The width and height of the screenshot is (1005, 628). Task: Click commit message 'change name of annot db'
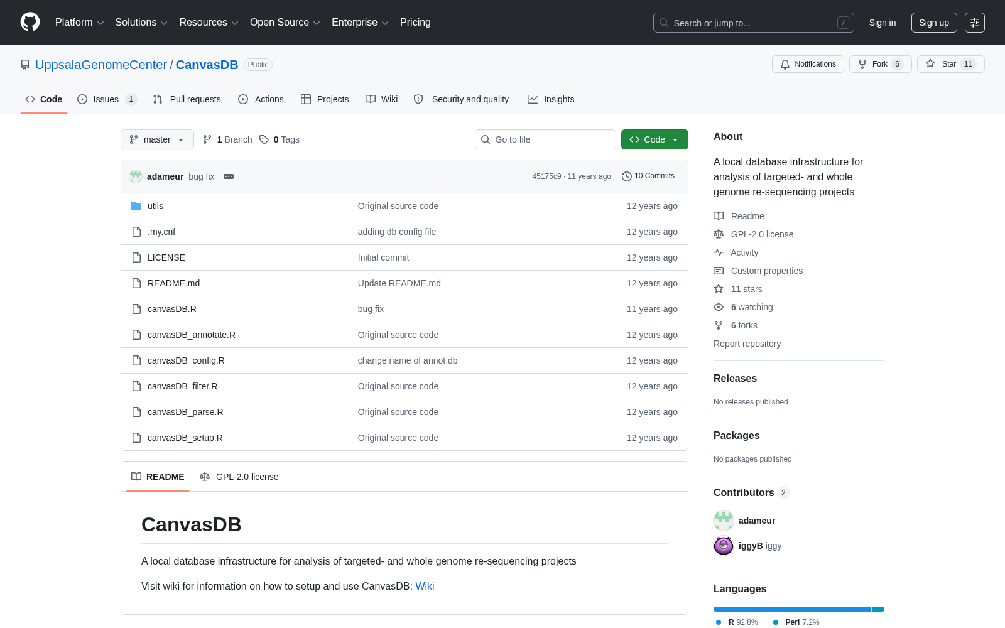408,360
